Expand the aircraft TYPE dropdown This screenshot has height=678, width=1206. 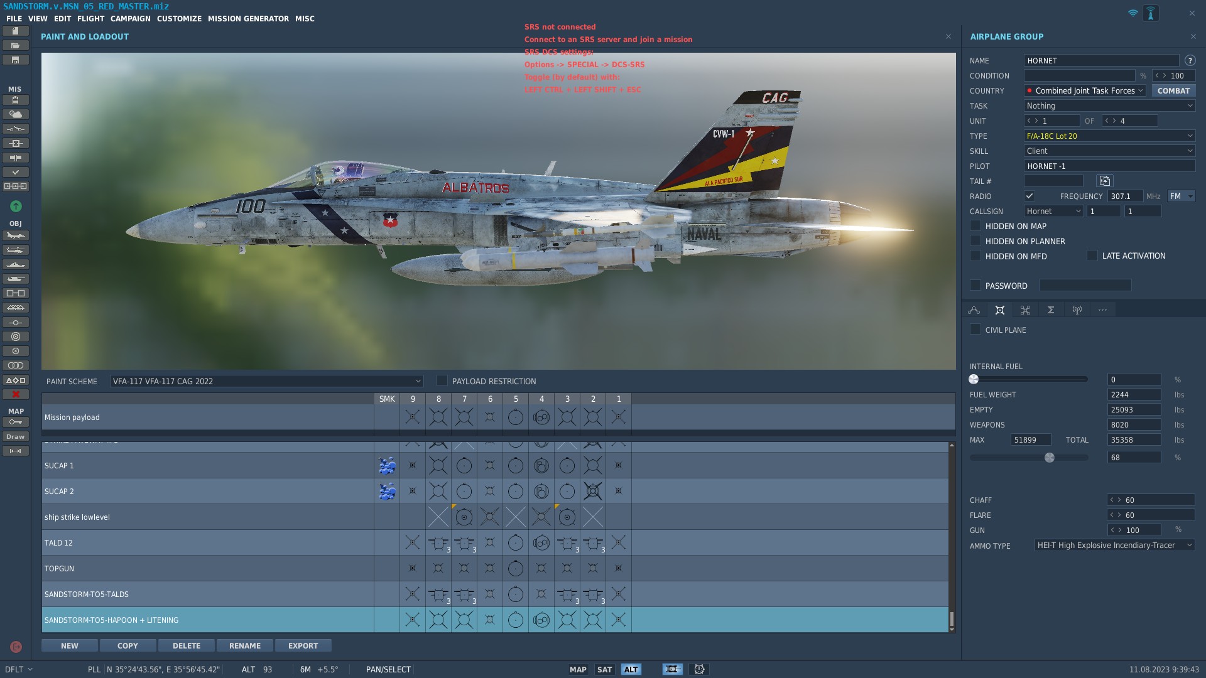coord(1109,136)
